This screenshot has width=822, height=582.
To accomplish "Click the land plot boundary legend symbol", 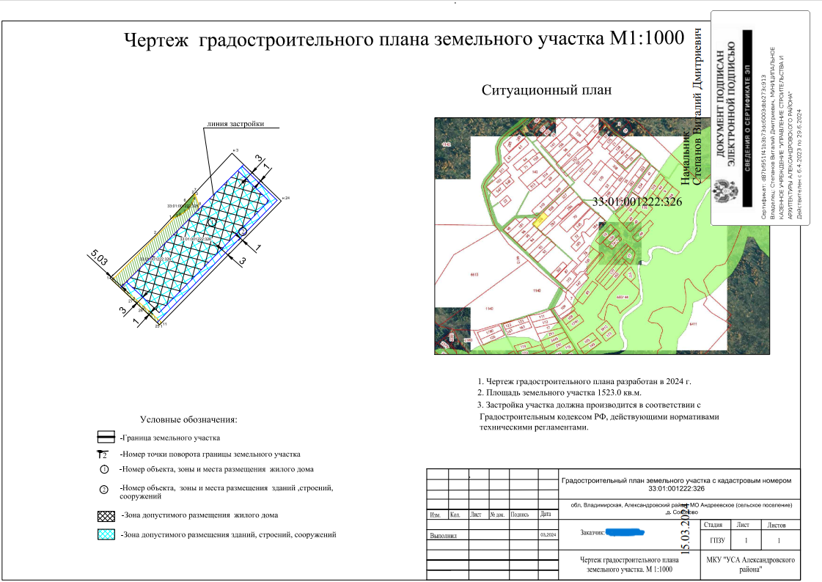I will [106, 438].
